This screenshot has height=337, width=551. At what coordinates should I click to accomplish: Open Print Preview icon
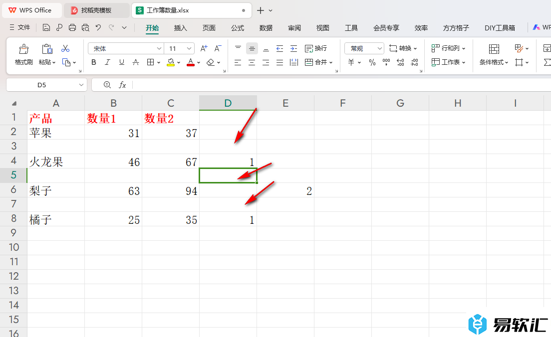coord(85,27)
